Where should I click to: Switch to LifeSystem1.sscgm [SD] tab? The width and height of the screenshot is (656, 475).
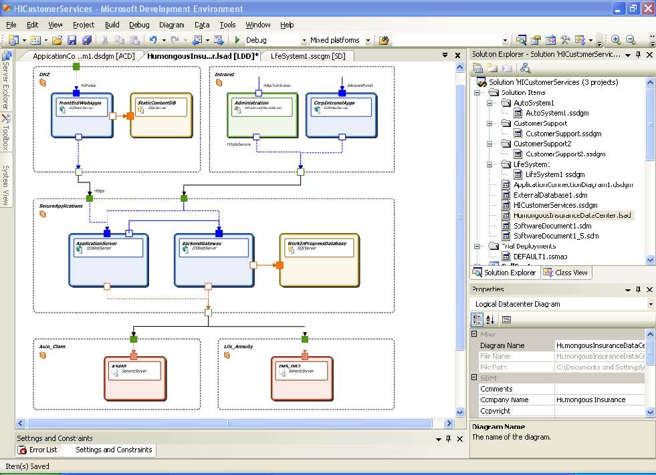[308, 56]
